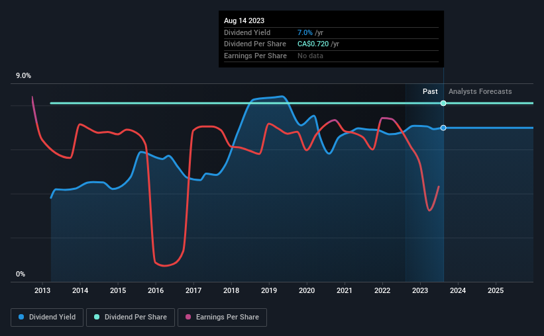Toggle the Dividend Yield legend button
Image resolution: width=544 pixels, height=336 pixels.
(47, 317)
